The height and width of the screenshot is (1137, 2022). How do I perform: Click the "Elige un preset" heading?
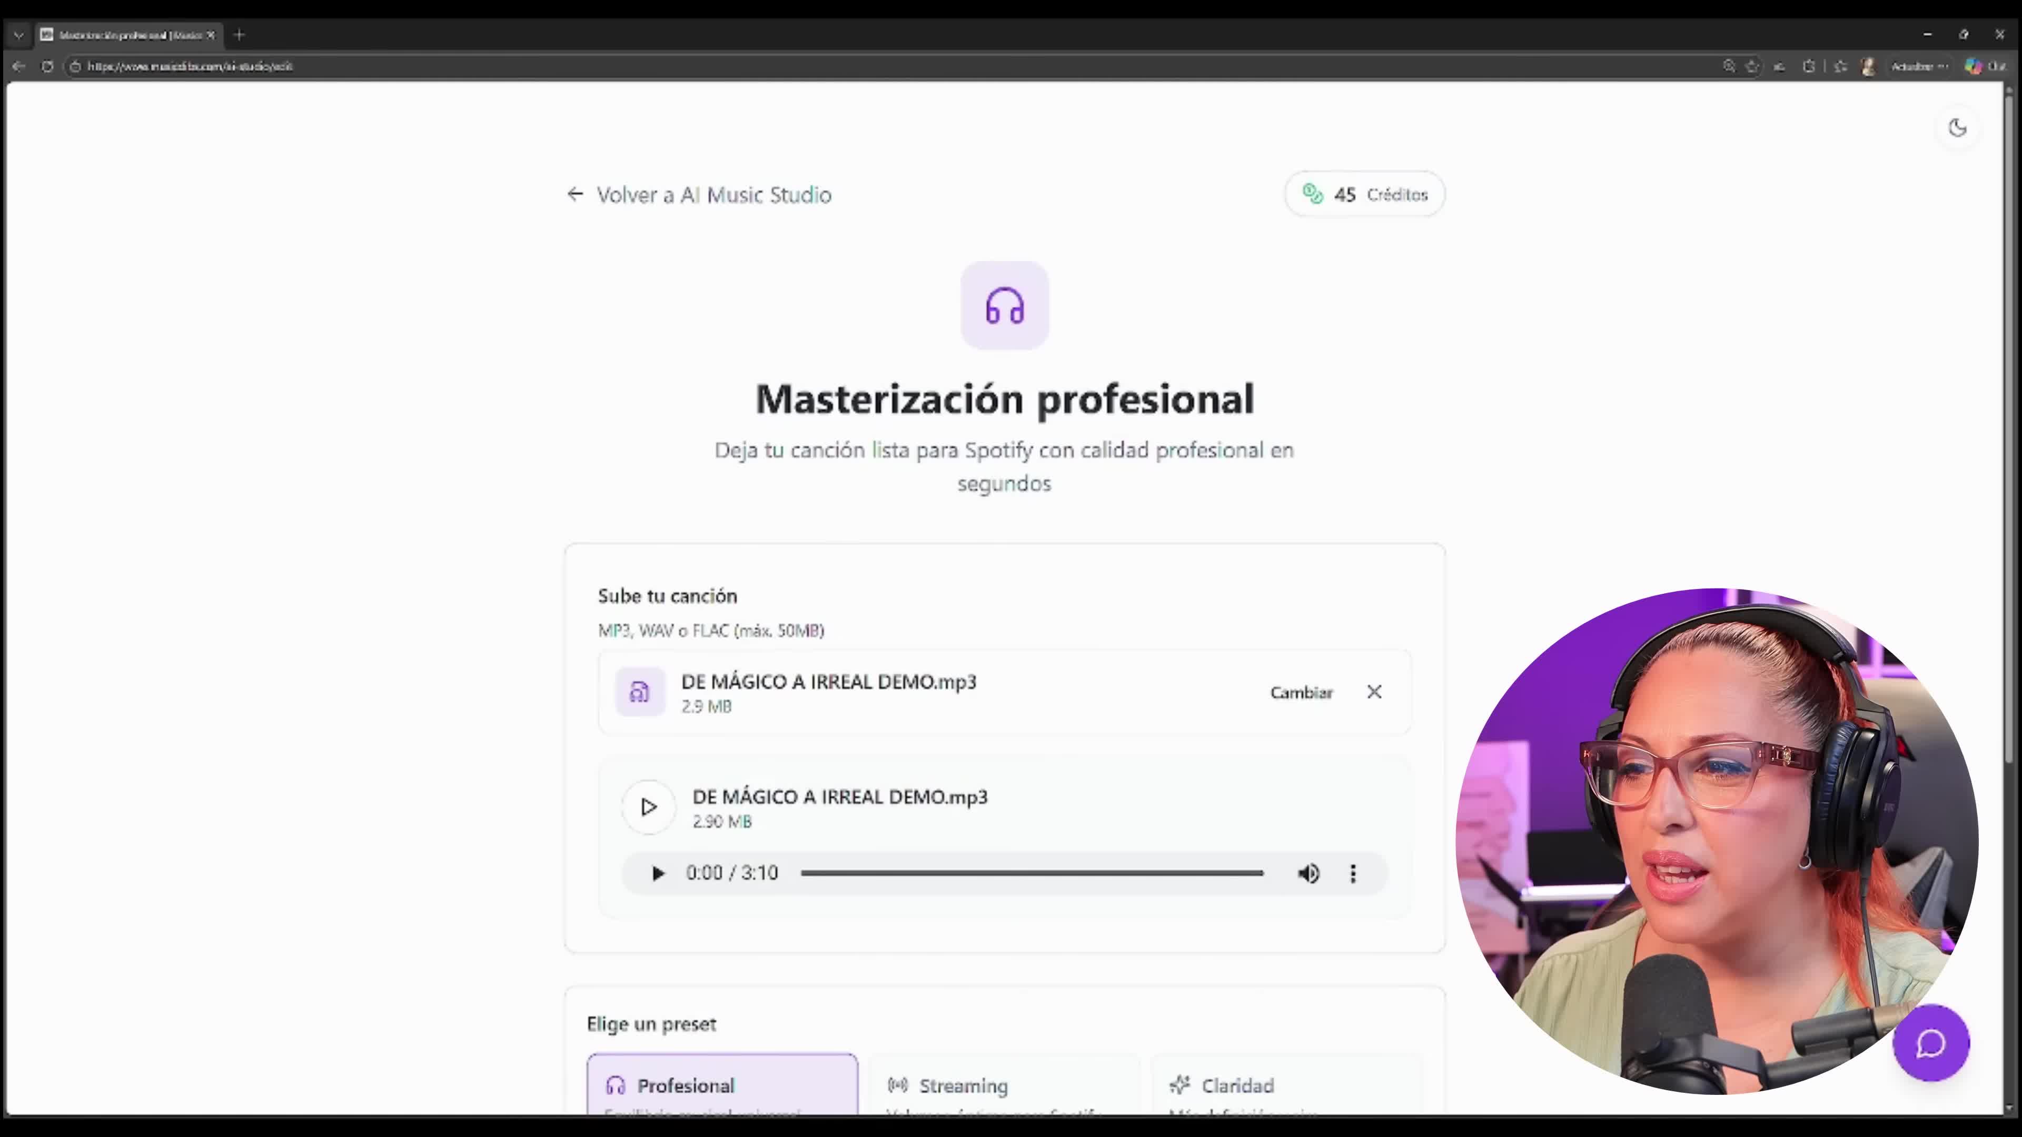point(651,1024)
